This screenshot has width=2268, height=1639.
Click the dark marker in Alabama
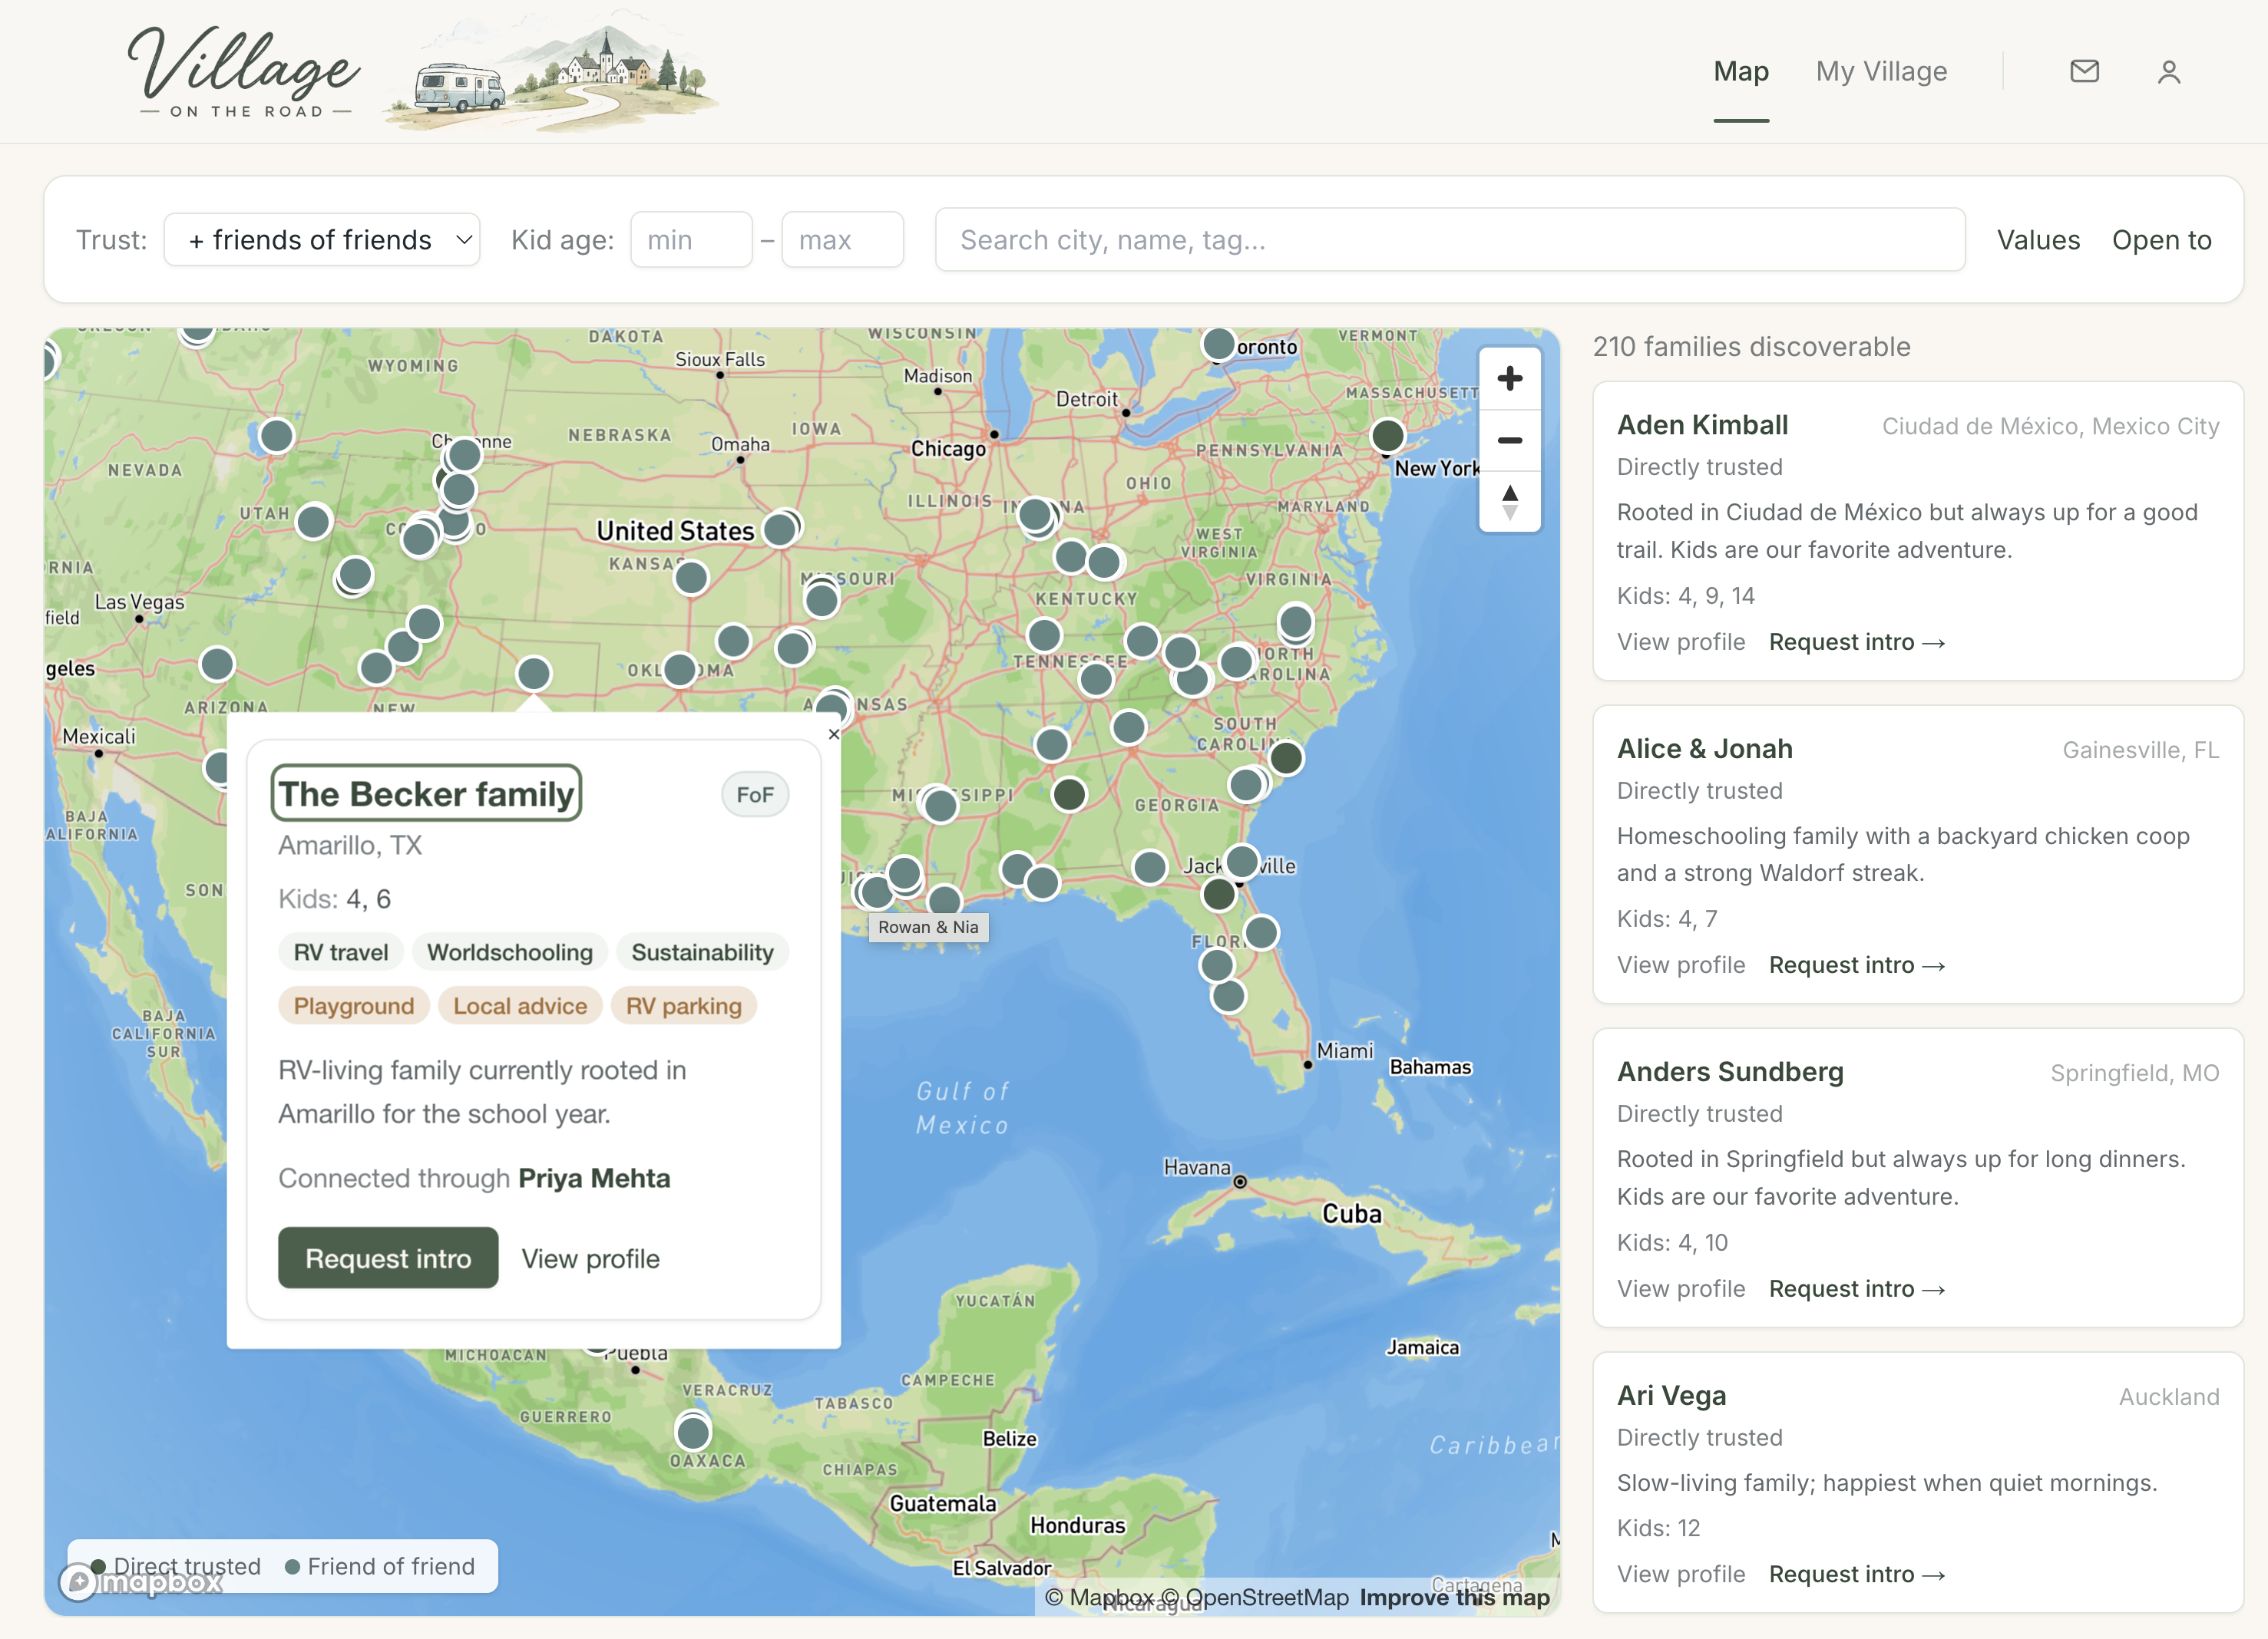click(1069, 794)
